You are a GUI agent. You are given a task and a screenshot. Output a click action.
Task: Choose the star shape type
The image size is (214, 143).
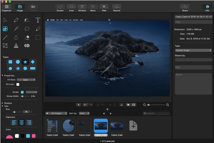25,62
